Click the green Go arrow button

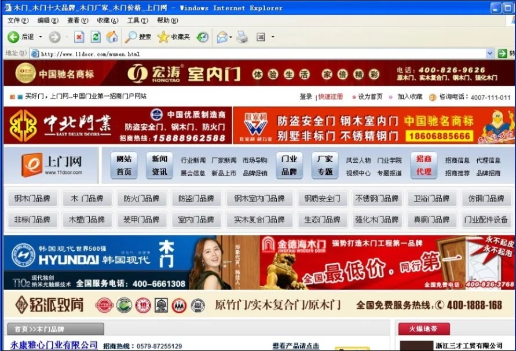(502, 53)
